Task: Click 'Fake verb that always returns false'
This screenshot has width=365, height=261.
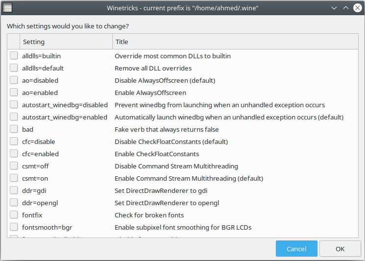Action: pos(167,130)
